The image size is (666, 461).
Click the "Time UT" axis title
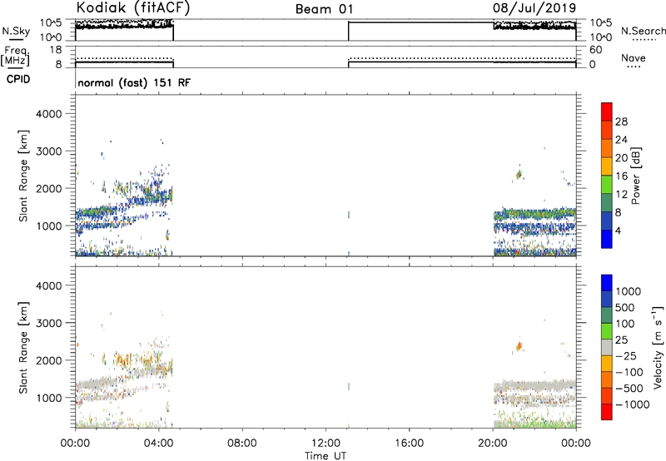click(x=326, y=456)
